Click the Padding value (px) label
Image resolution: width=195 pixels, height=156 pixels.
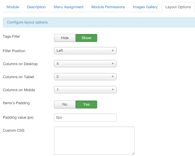pyautogui.click(x=18, y=117)
